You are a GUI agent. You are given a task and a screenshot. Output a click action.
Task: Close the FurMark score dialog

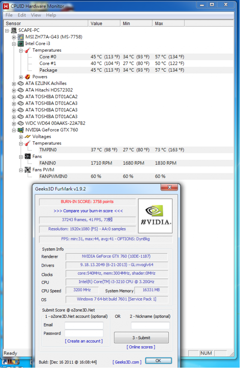coord(169,187)
